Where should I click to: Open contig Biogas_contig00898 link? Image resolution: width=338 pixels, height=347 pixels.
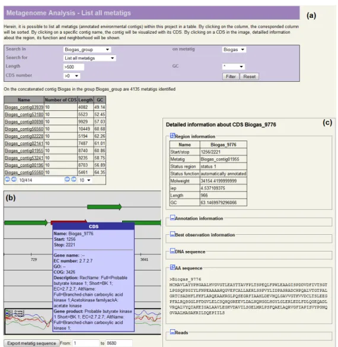(24, 122)
